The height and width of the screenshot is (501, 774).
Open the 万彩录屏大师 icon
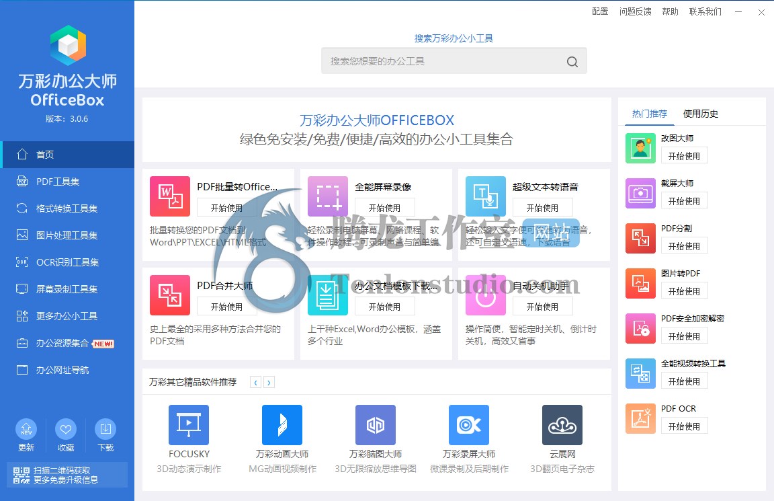468,425
